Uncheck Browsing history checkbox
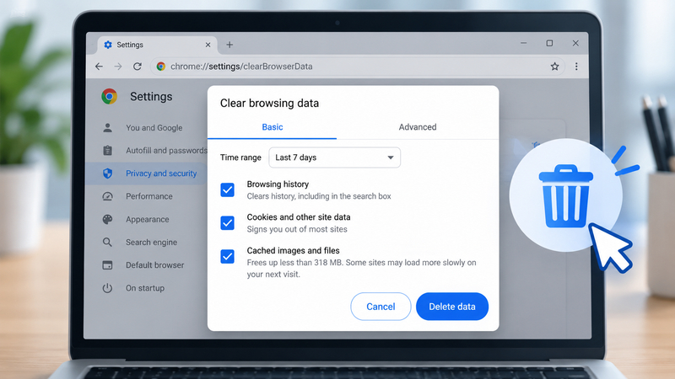675x379 pixels. click(227, 190)
